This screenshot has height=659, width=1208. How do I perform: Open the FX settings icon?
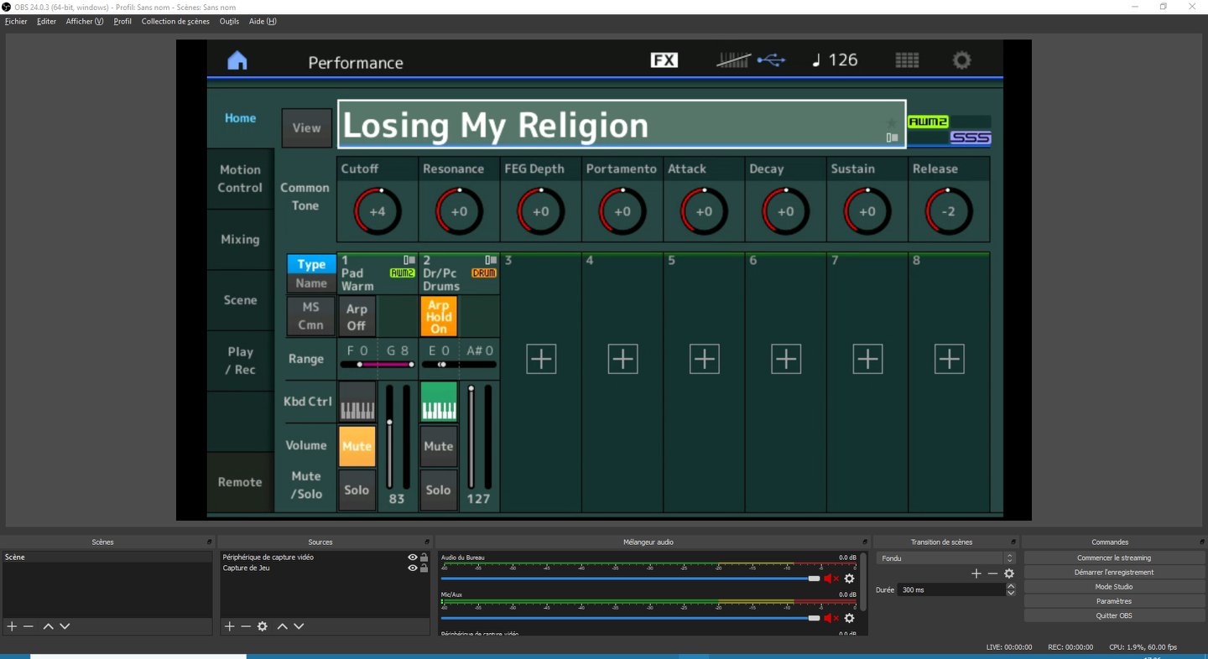664,60
